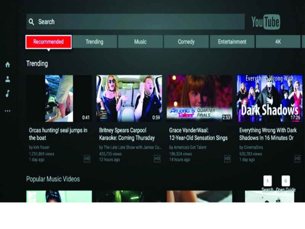Play the Orcas hunting seal video thumbnail
Viewport: 305px width, 229px height.
pos(59,98)
